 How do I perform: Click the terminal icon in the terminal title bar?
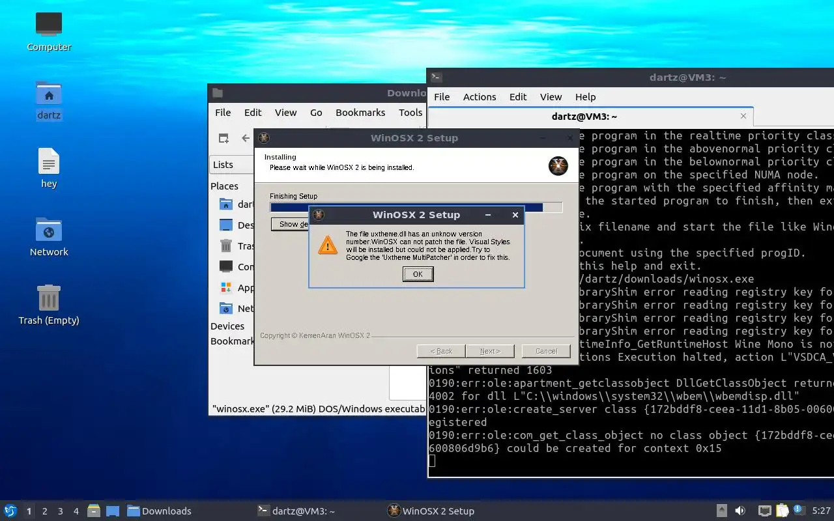click(437, 77)
